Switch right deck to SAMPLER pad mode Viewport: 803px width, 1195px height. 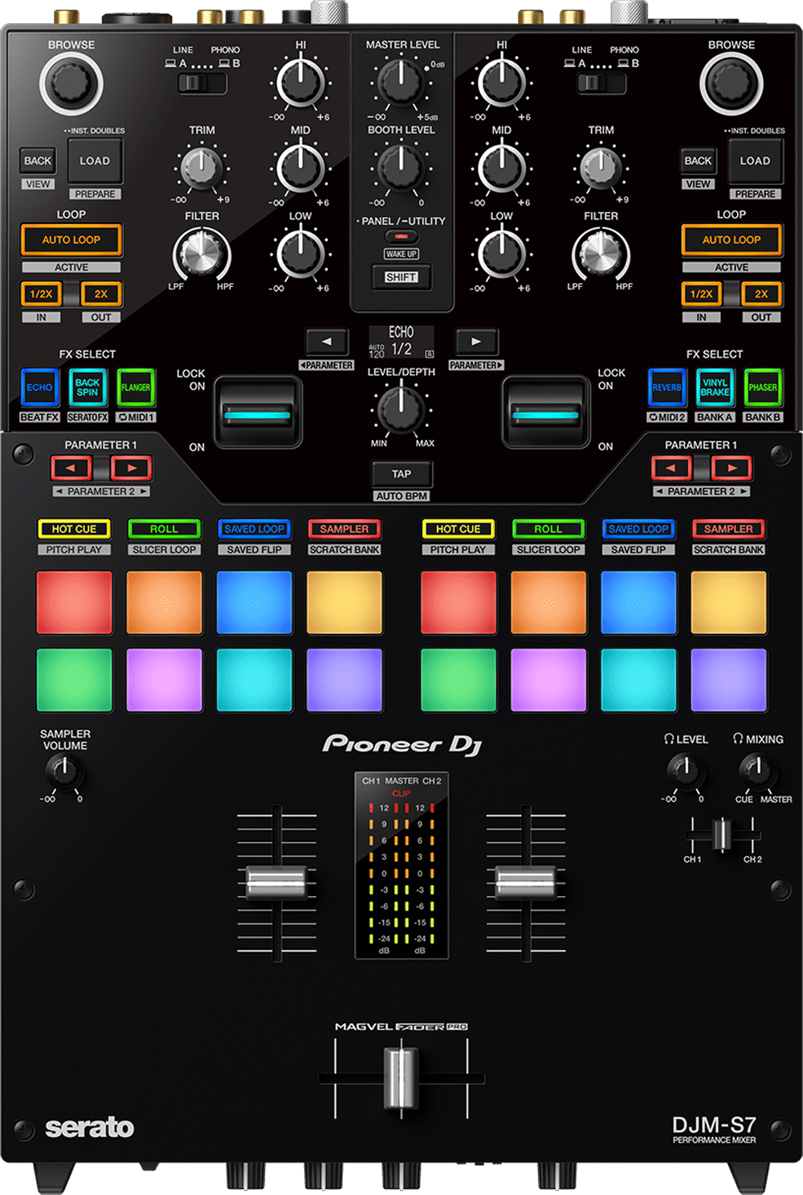click(x=728, y=529)
